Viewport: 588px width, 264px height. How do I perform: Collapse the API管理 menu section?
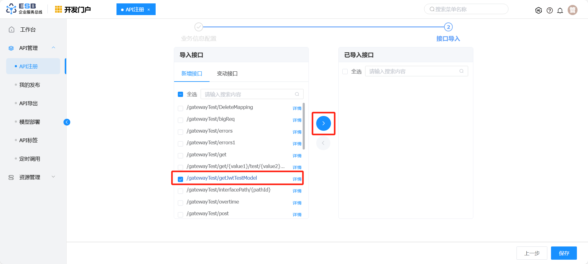pos(53,48)
